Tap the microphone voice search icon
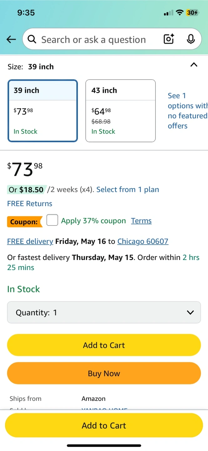This screenshot has height=451, width=208. [x=190, y=39]
